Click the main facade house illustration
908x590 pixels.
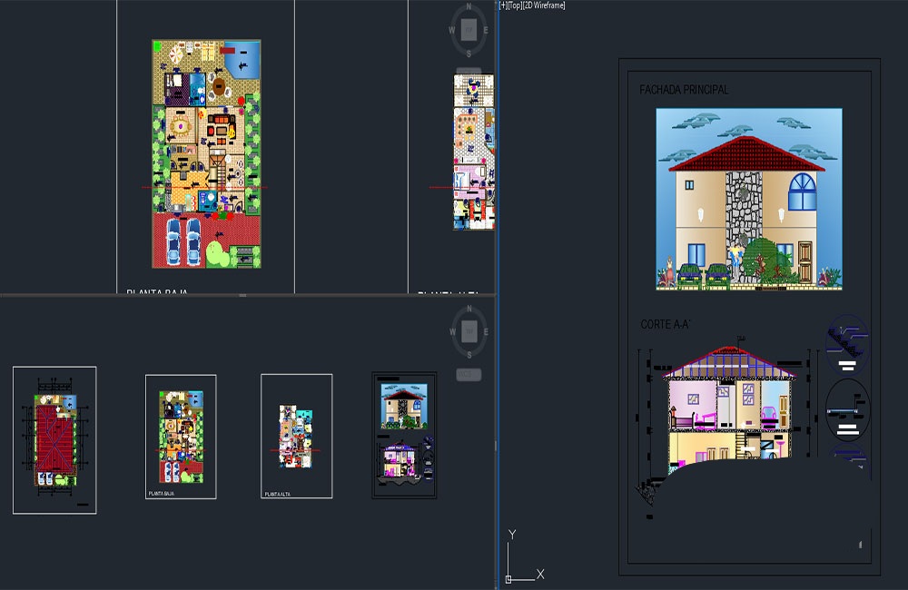click(x=749, y=199)
